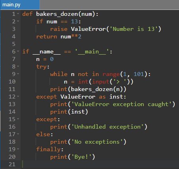Click line number 5 in the gutter

pos(14,44)
